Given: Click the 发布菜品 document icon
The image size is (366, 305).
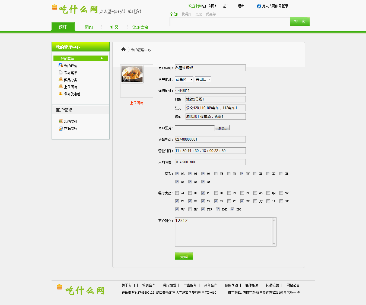Looking at the screenshot, I should click(61, 73).
